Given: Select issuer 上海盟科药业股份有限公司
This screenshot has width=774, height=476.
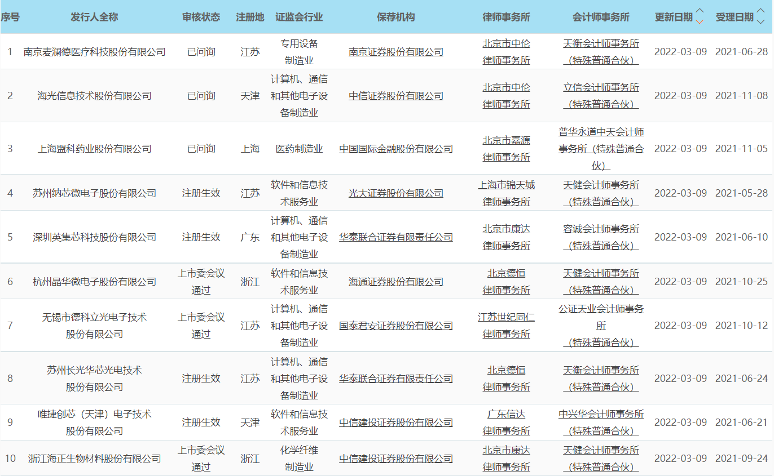Looking at the screenshot, I should click(x=94, y=149).
